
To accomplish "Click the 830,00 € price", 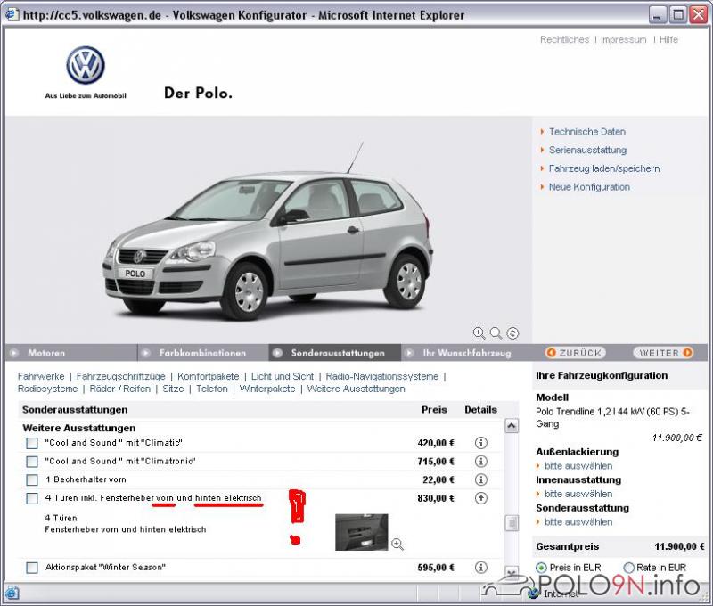I will click(436, 498).
